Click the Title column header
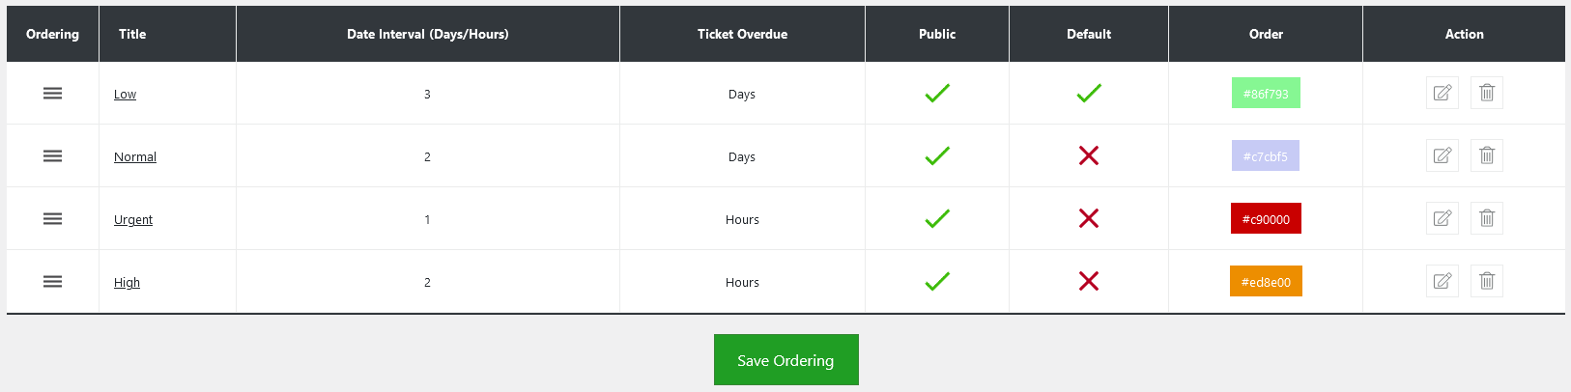Image resolution: width=1571 pixels, height=392 pixels. tap(132, 34)
